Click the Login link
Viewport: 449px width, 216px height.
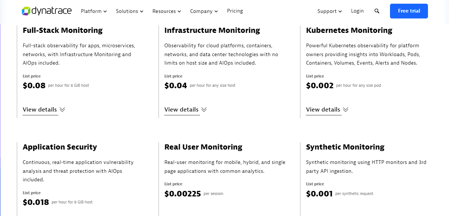358,11
